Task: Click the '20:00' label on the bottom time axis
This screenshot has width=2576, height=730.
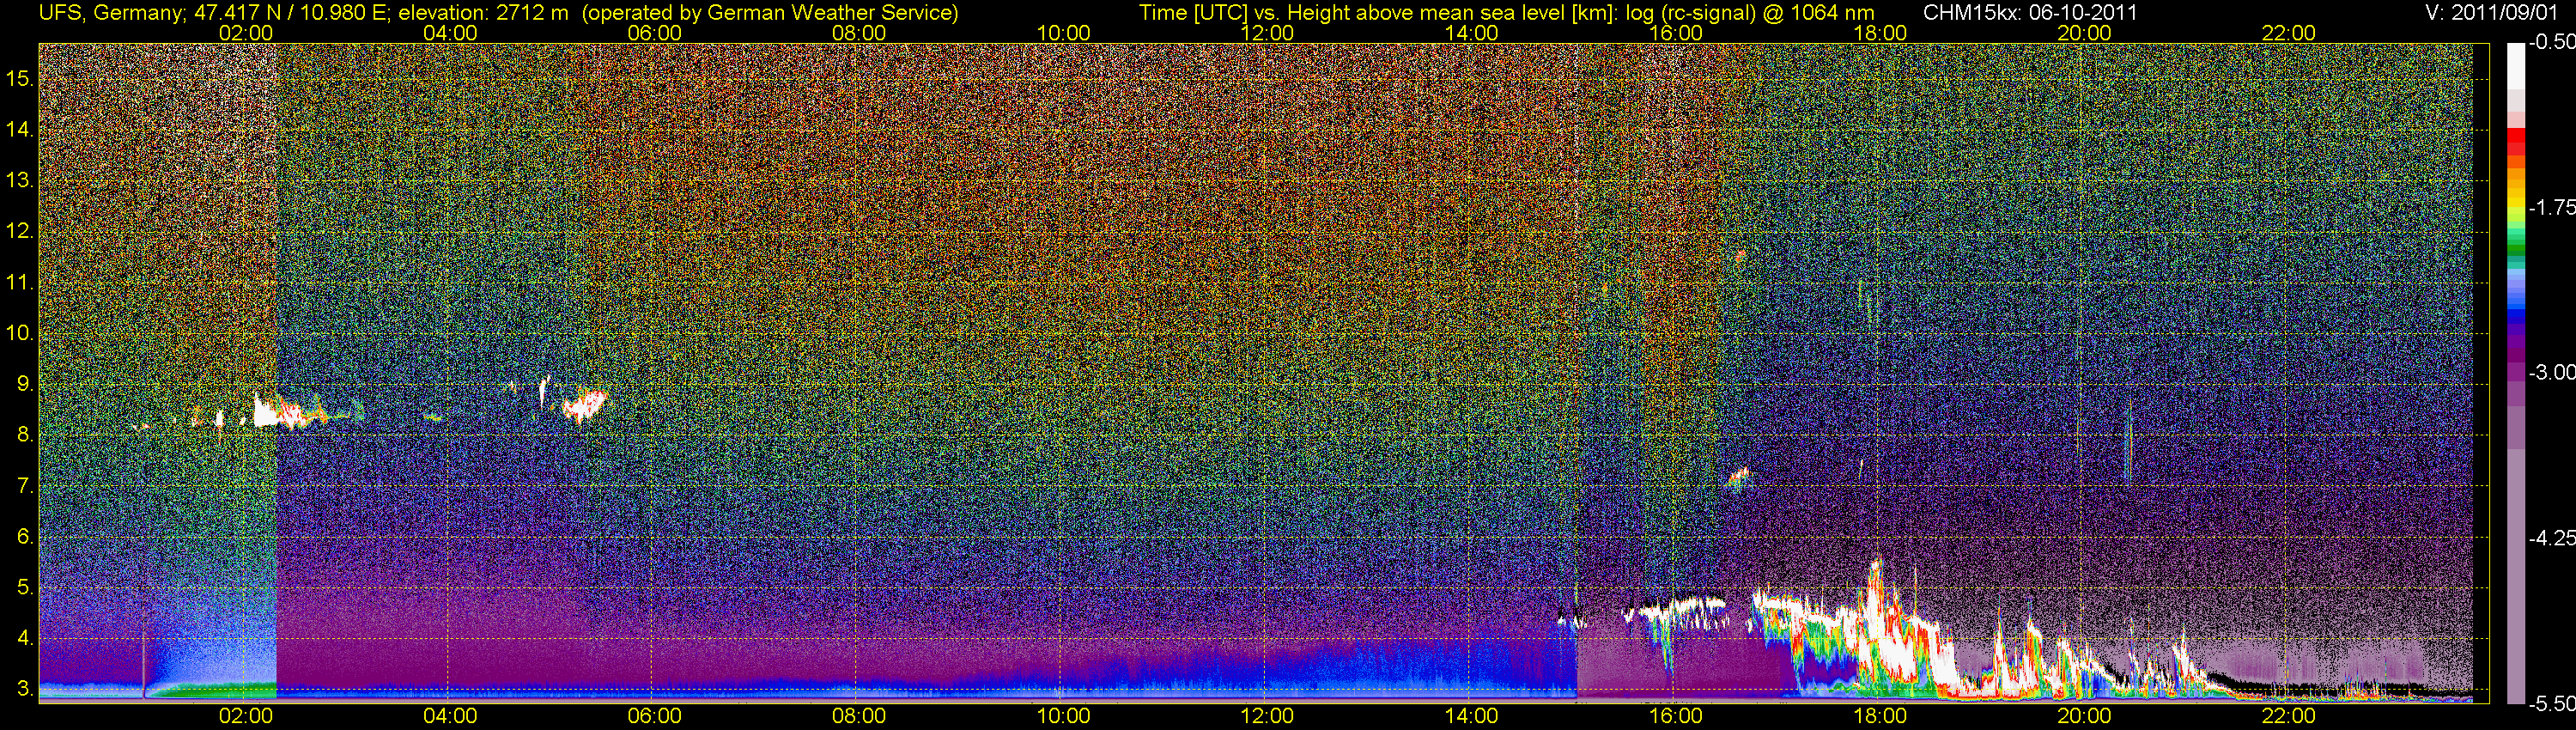Action: click(2084, 716)
